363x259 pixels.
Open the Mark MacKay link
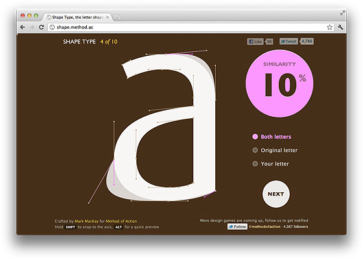pos(86,221)
